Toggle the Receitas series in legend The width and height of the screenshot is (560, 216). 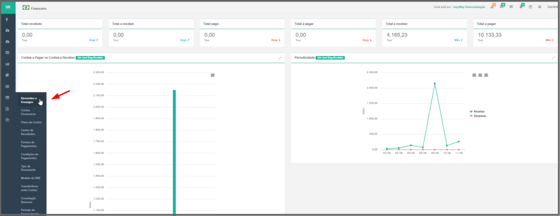(477, 112)
